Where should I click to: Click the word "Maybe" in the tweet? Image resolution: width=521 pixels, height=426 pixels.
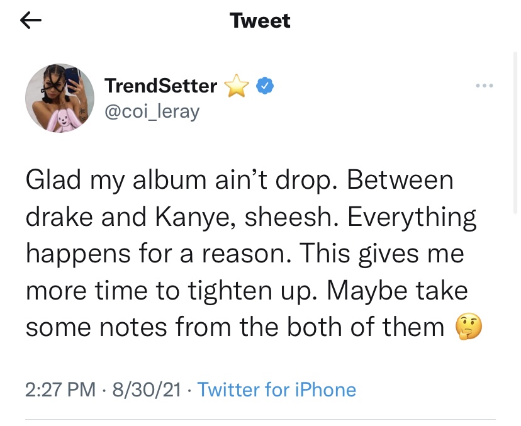click(x=367, y=291)
